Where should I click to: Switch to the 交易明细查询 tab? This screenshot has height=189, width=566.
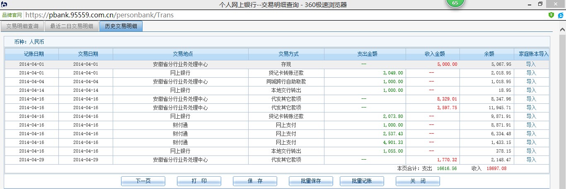(22, 26)
